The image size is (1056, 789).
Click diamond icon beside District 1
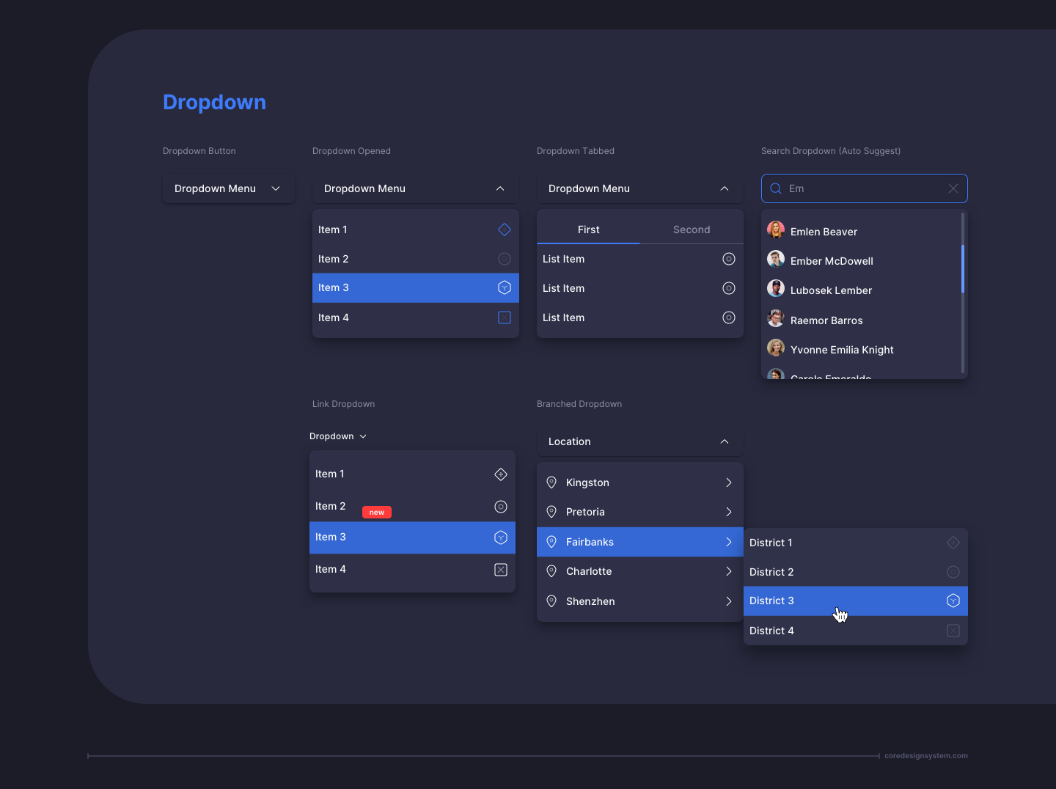[x=953, y=543]
